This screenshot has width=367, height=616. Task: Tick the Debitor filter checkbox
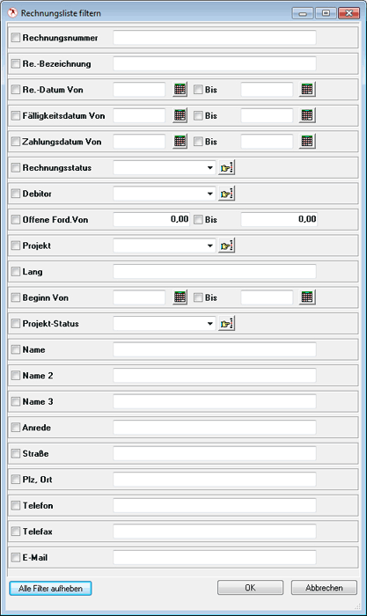(16, 194)
